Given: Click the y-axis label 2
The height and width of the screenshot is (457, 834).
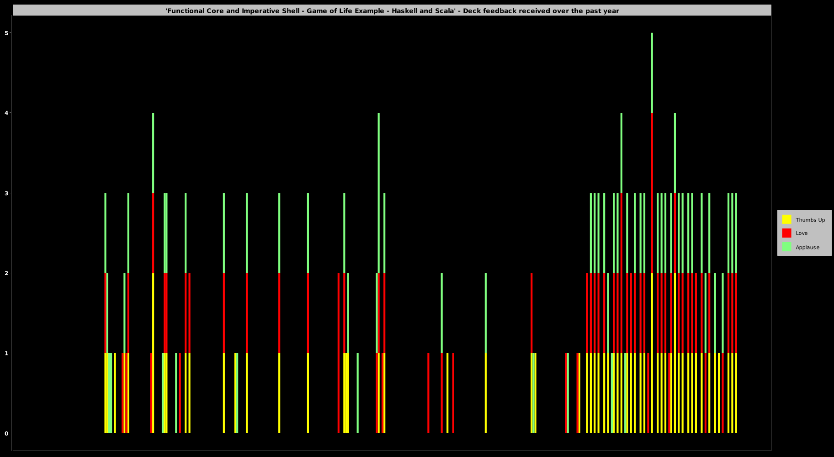Looking at the screenshot, I should 7,273.
